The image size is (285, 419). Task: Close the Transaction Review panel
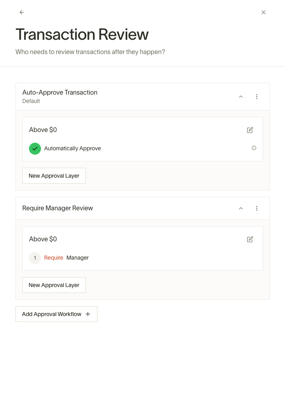[x=264, y=12]
